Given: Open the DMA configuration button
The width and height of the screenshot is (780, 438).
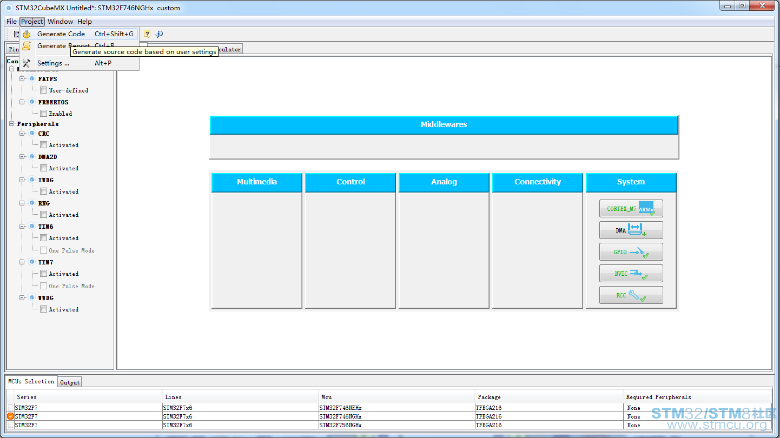Looking at the screenshot, I should pos(631,230).
